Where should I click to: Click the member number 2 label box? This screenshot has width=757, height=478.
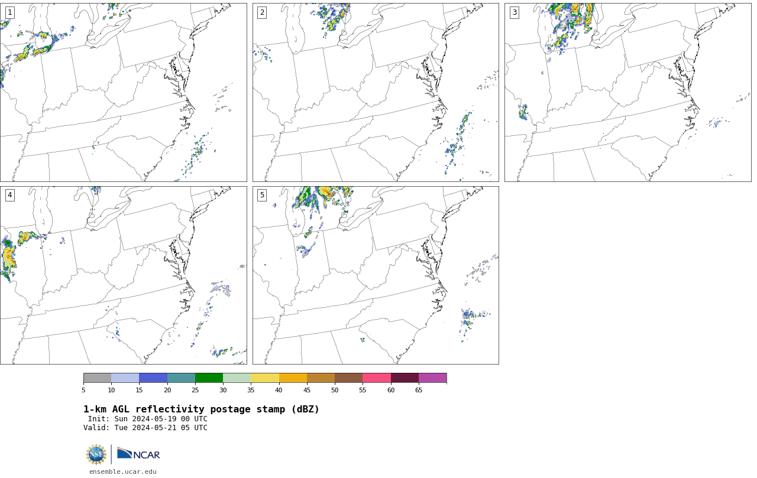262,12
